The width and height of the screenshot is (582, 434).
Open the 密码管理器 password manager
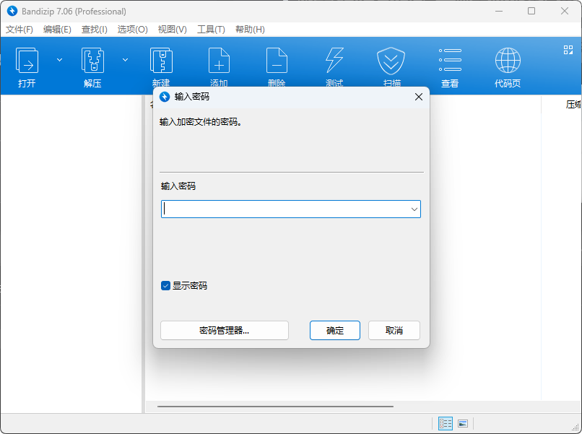[224, 330]
